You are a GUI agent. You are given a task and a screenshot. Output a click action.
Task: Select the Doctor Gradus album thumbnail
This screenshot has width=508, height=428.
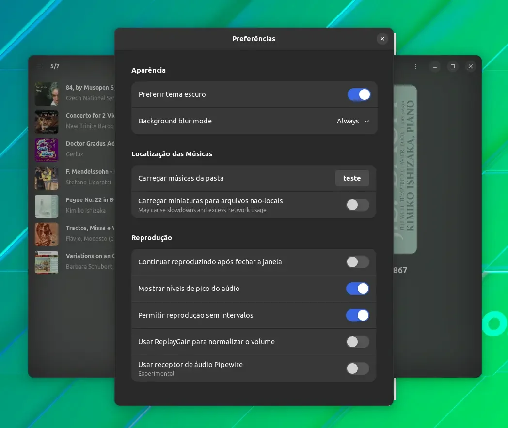[x=47, y=150]
